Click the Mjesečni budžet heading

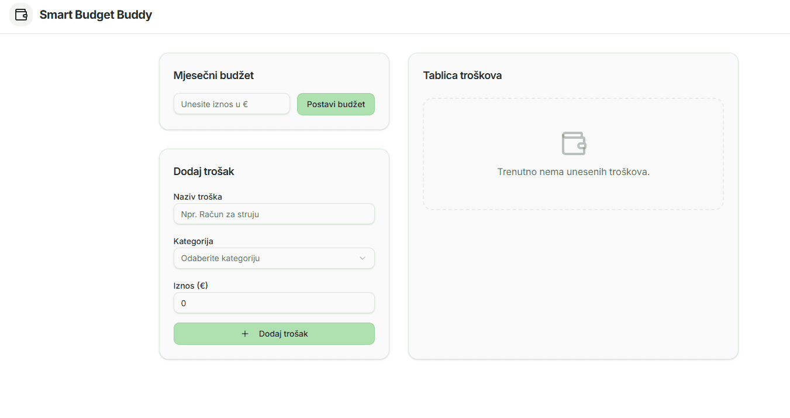213,76
